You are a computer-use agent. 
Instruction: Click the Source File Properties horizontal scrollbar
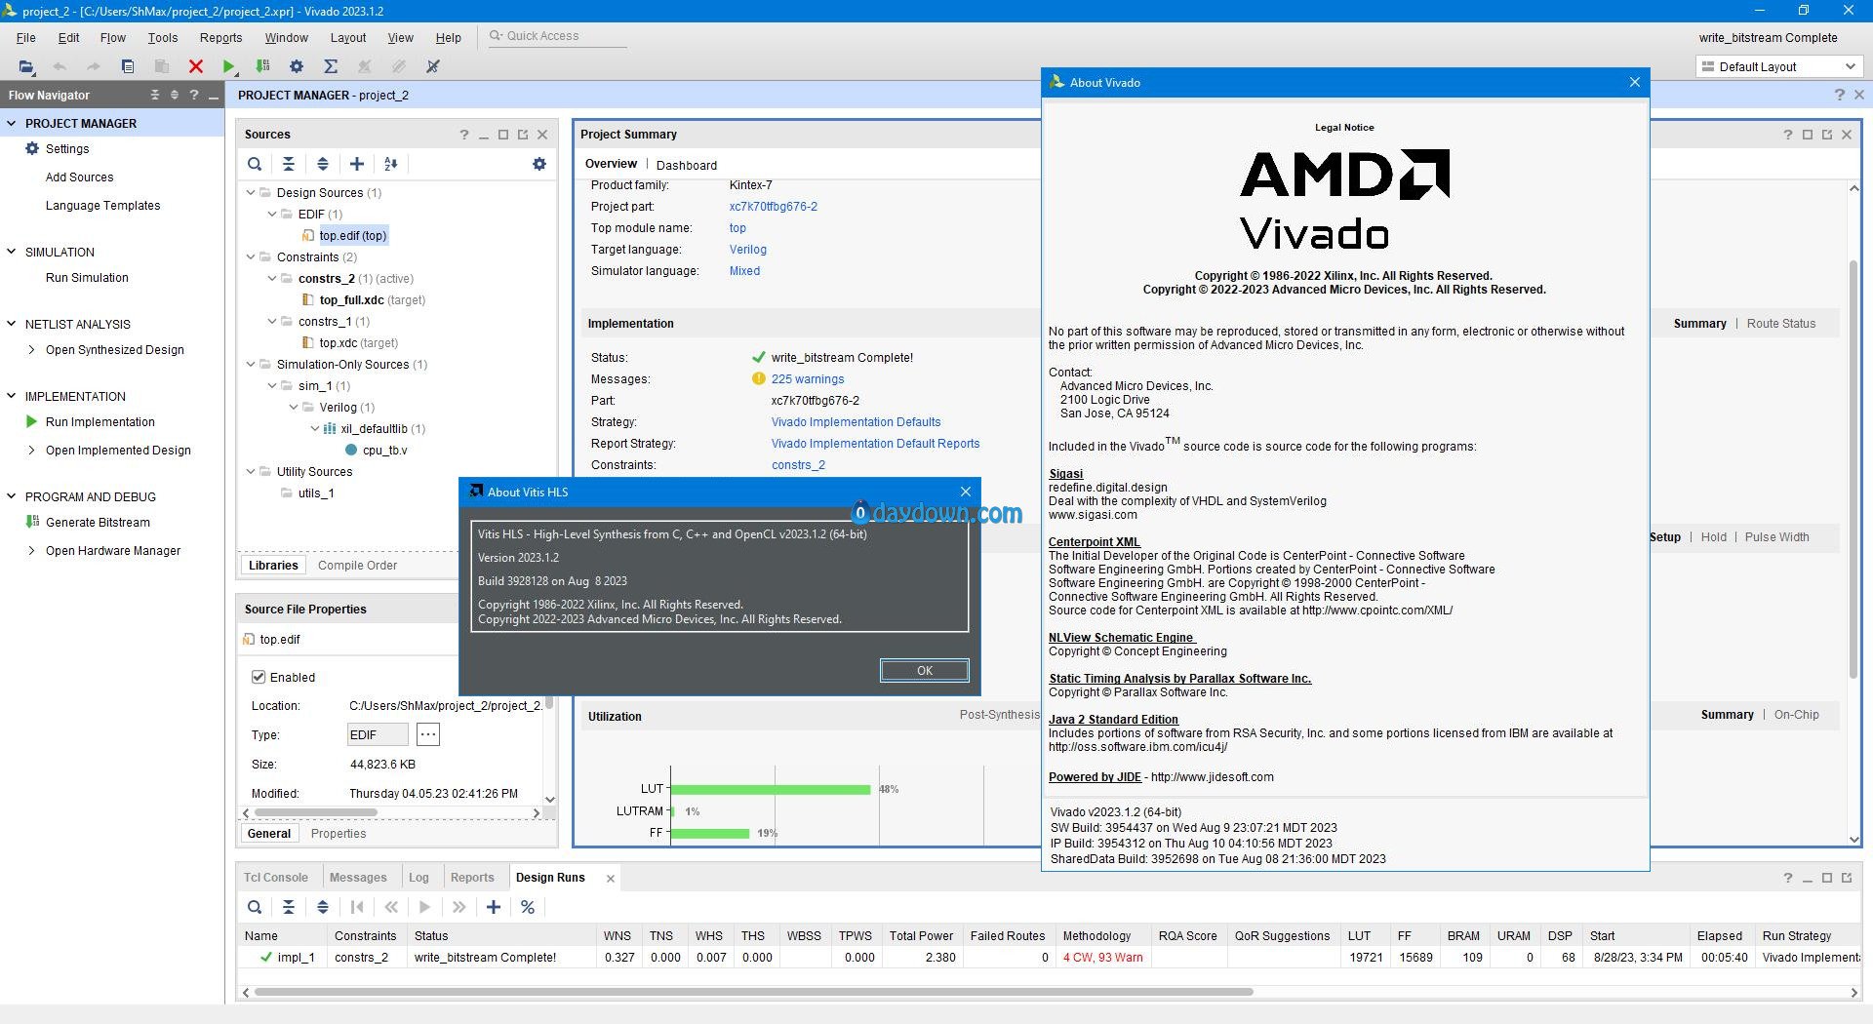click(315, 812)
